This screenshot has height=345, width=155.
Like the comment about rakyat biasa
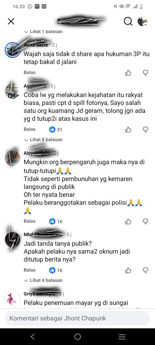128,130
